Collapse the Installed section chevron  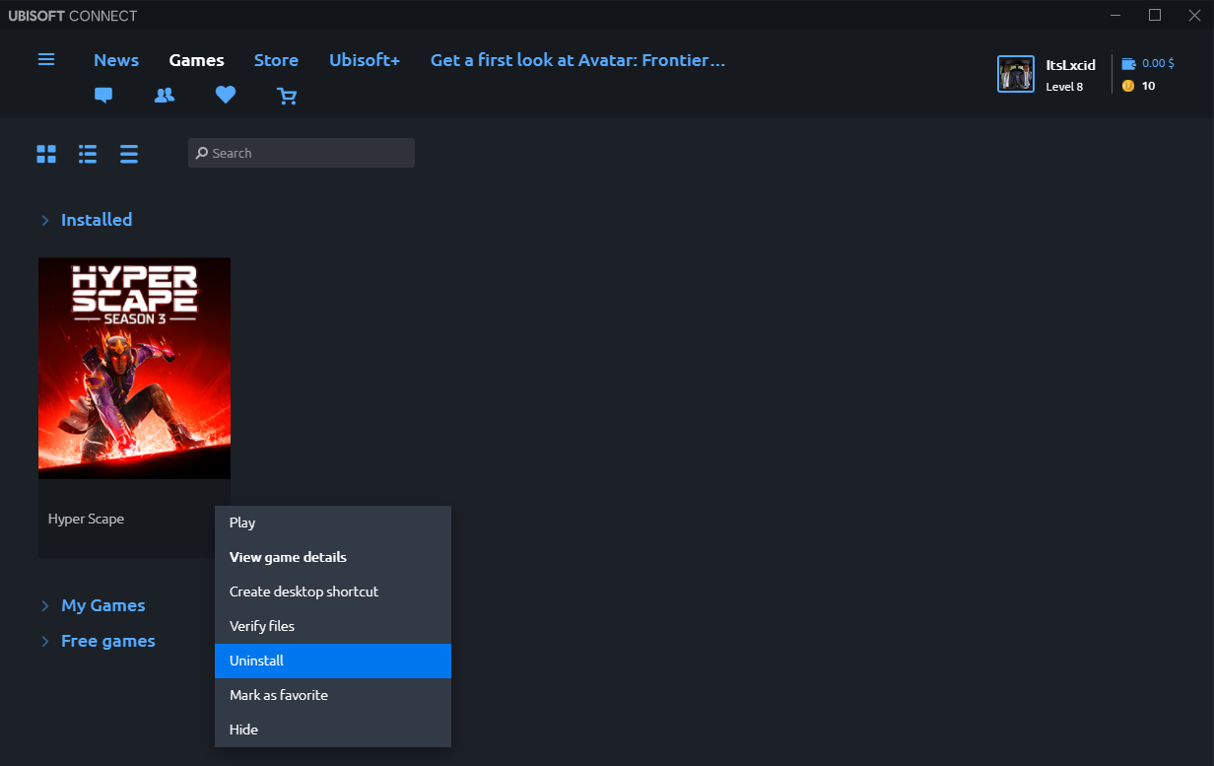point(45,220)
